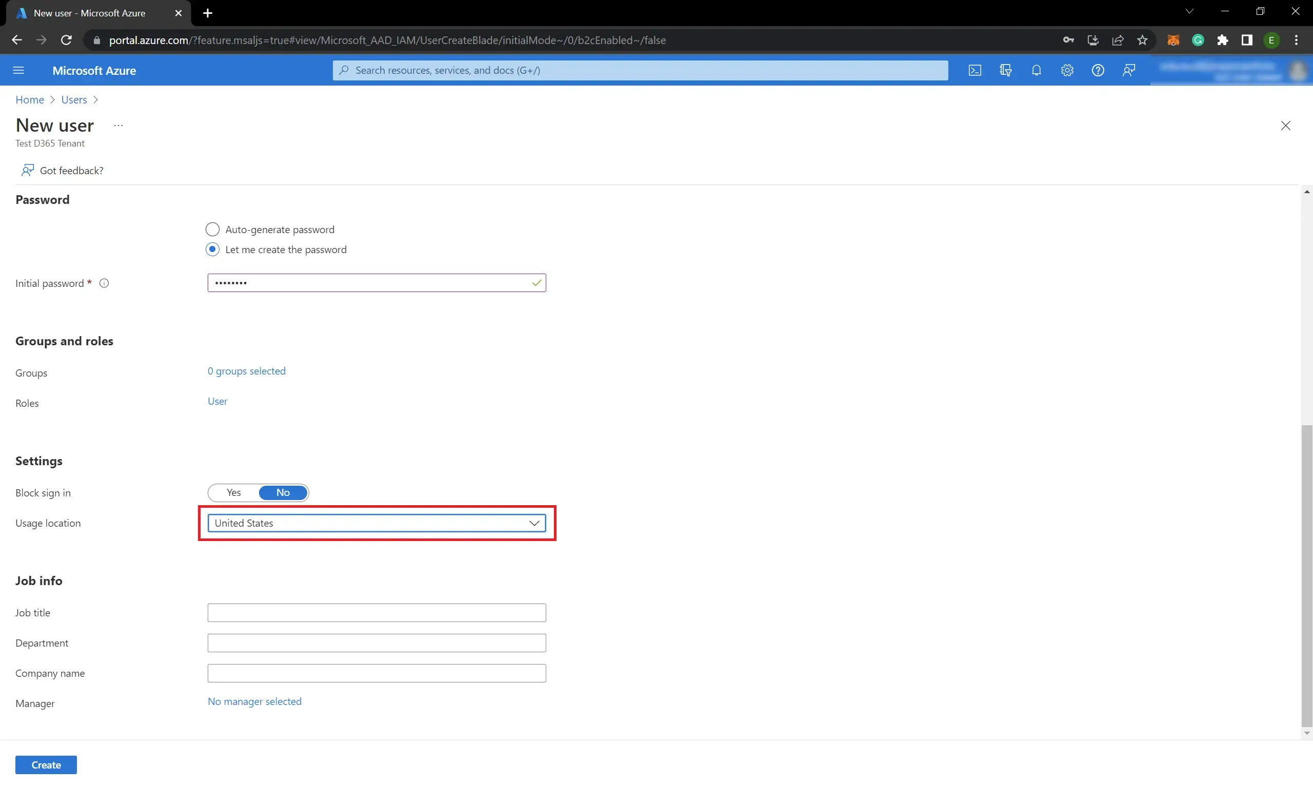The width and height of the screenshot is (1313, 789).
Task: Select Auto-generate password radio button
Action: tap(212, 229)
